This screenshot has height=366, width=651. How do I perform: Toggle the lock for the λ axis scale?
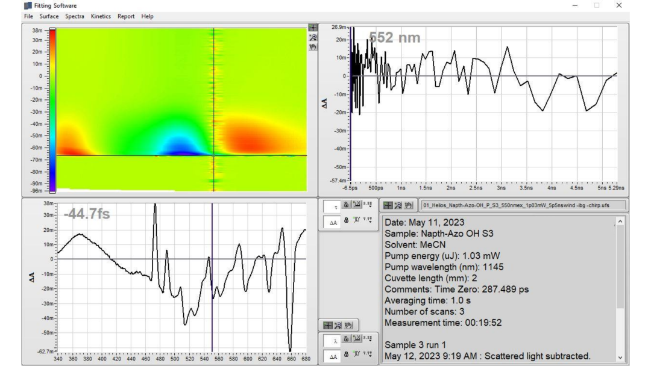pyautogui.click(x=346, y=339)
